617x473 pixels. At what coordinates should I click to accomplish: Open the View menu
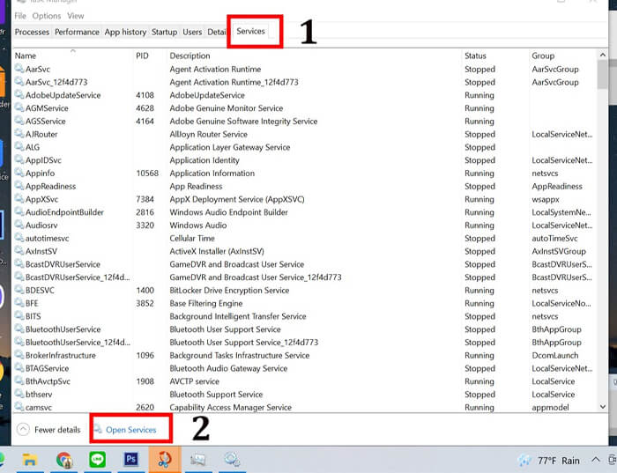point(76,16)
